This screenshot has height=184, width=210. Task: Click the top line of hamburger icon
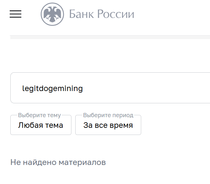point(16,11)
